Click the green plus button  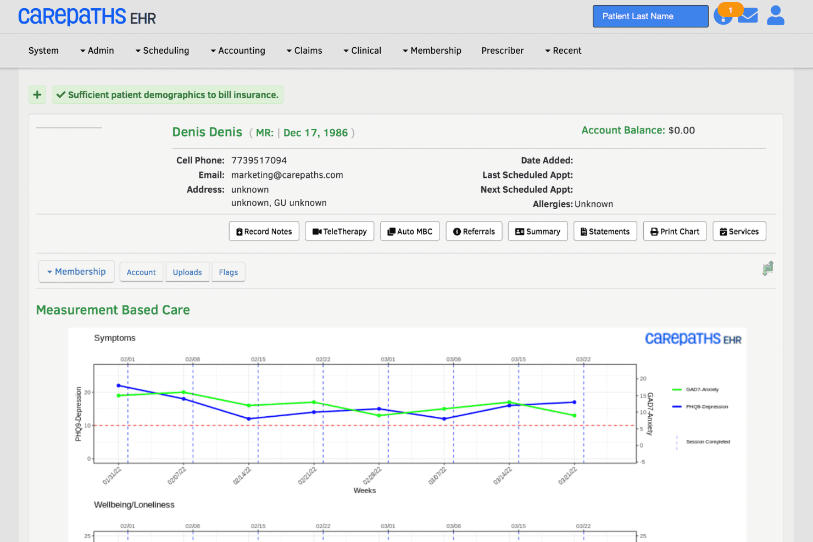37,94
